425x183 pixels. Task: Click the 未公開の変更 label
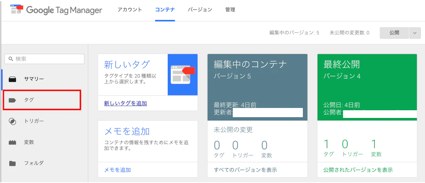(233, 129)
